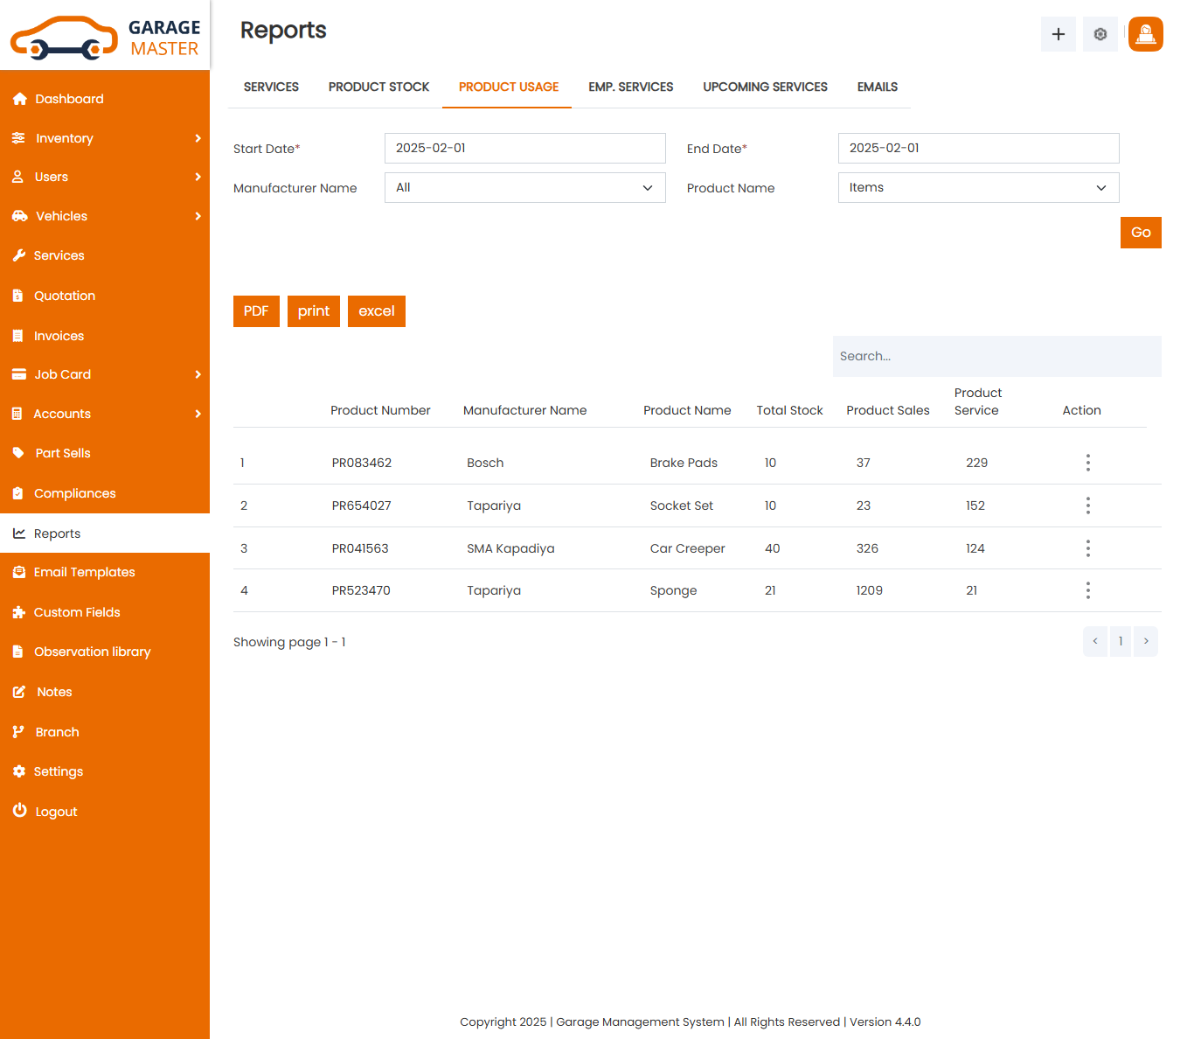
Task: Click the Go button
Action: click(1141, 232)
